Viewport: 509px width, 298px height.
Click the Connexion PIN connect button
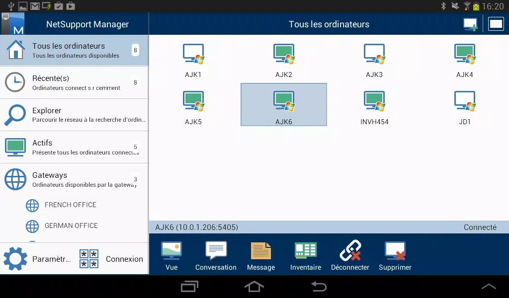[111, 259]
